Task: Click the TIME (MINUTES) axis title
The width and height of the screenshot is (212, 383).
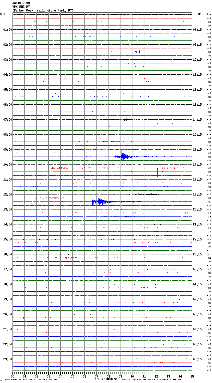Action: pos(105,379)
